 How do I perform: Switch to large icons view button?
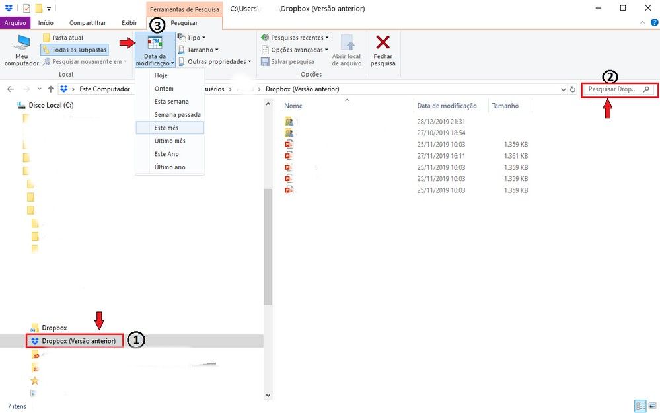[x=651, y=406]
